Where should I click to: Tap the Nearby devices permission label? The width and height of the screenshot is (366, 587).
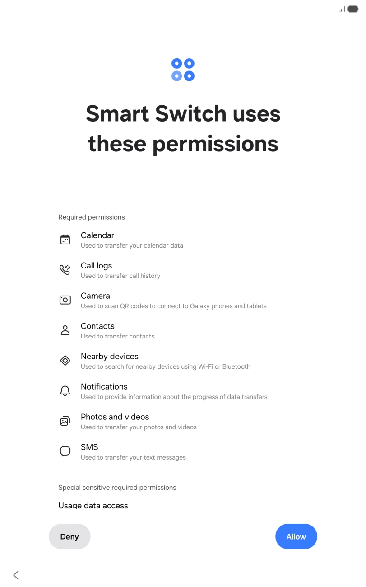[110, 356]
